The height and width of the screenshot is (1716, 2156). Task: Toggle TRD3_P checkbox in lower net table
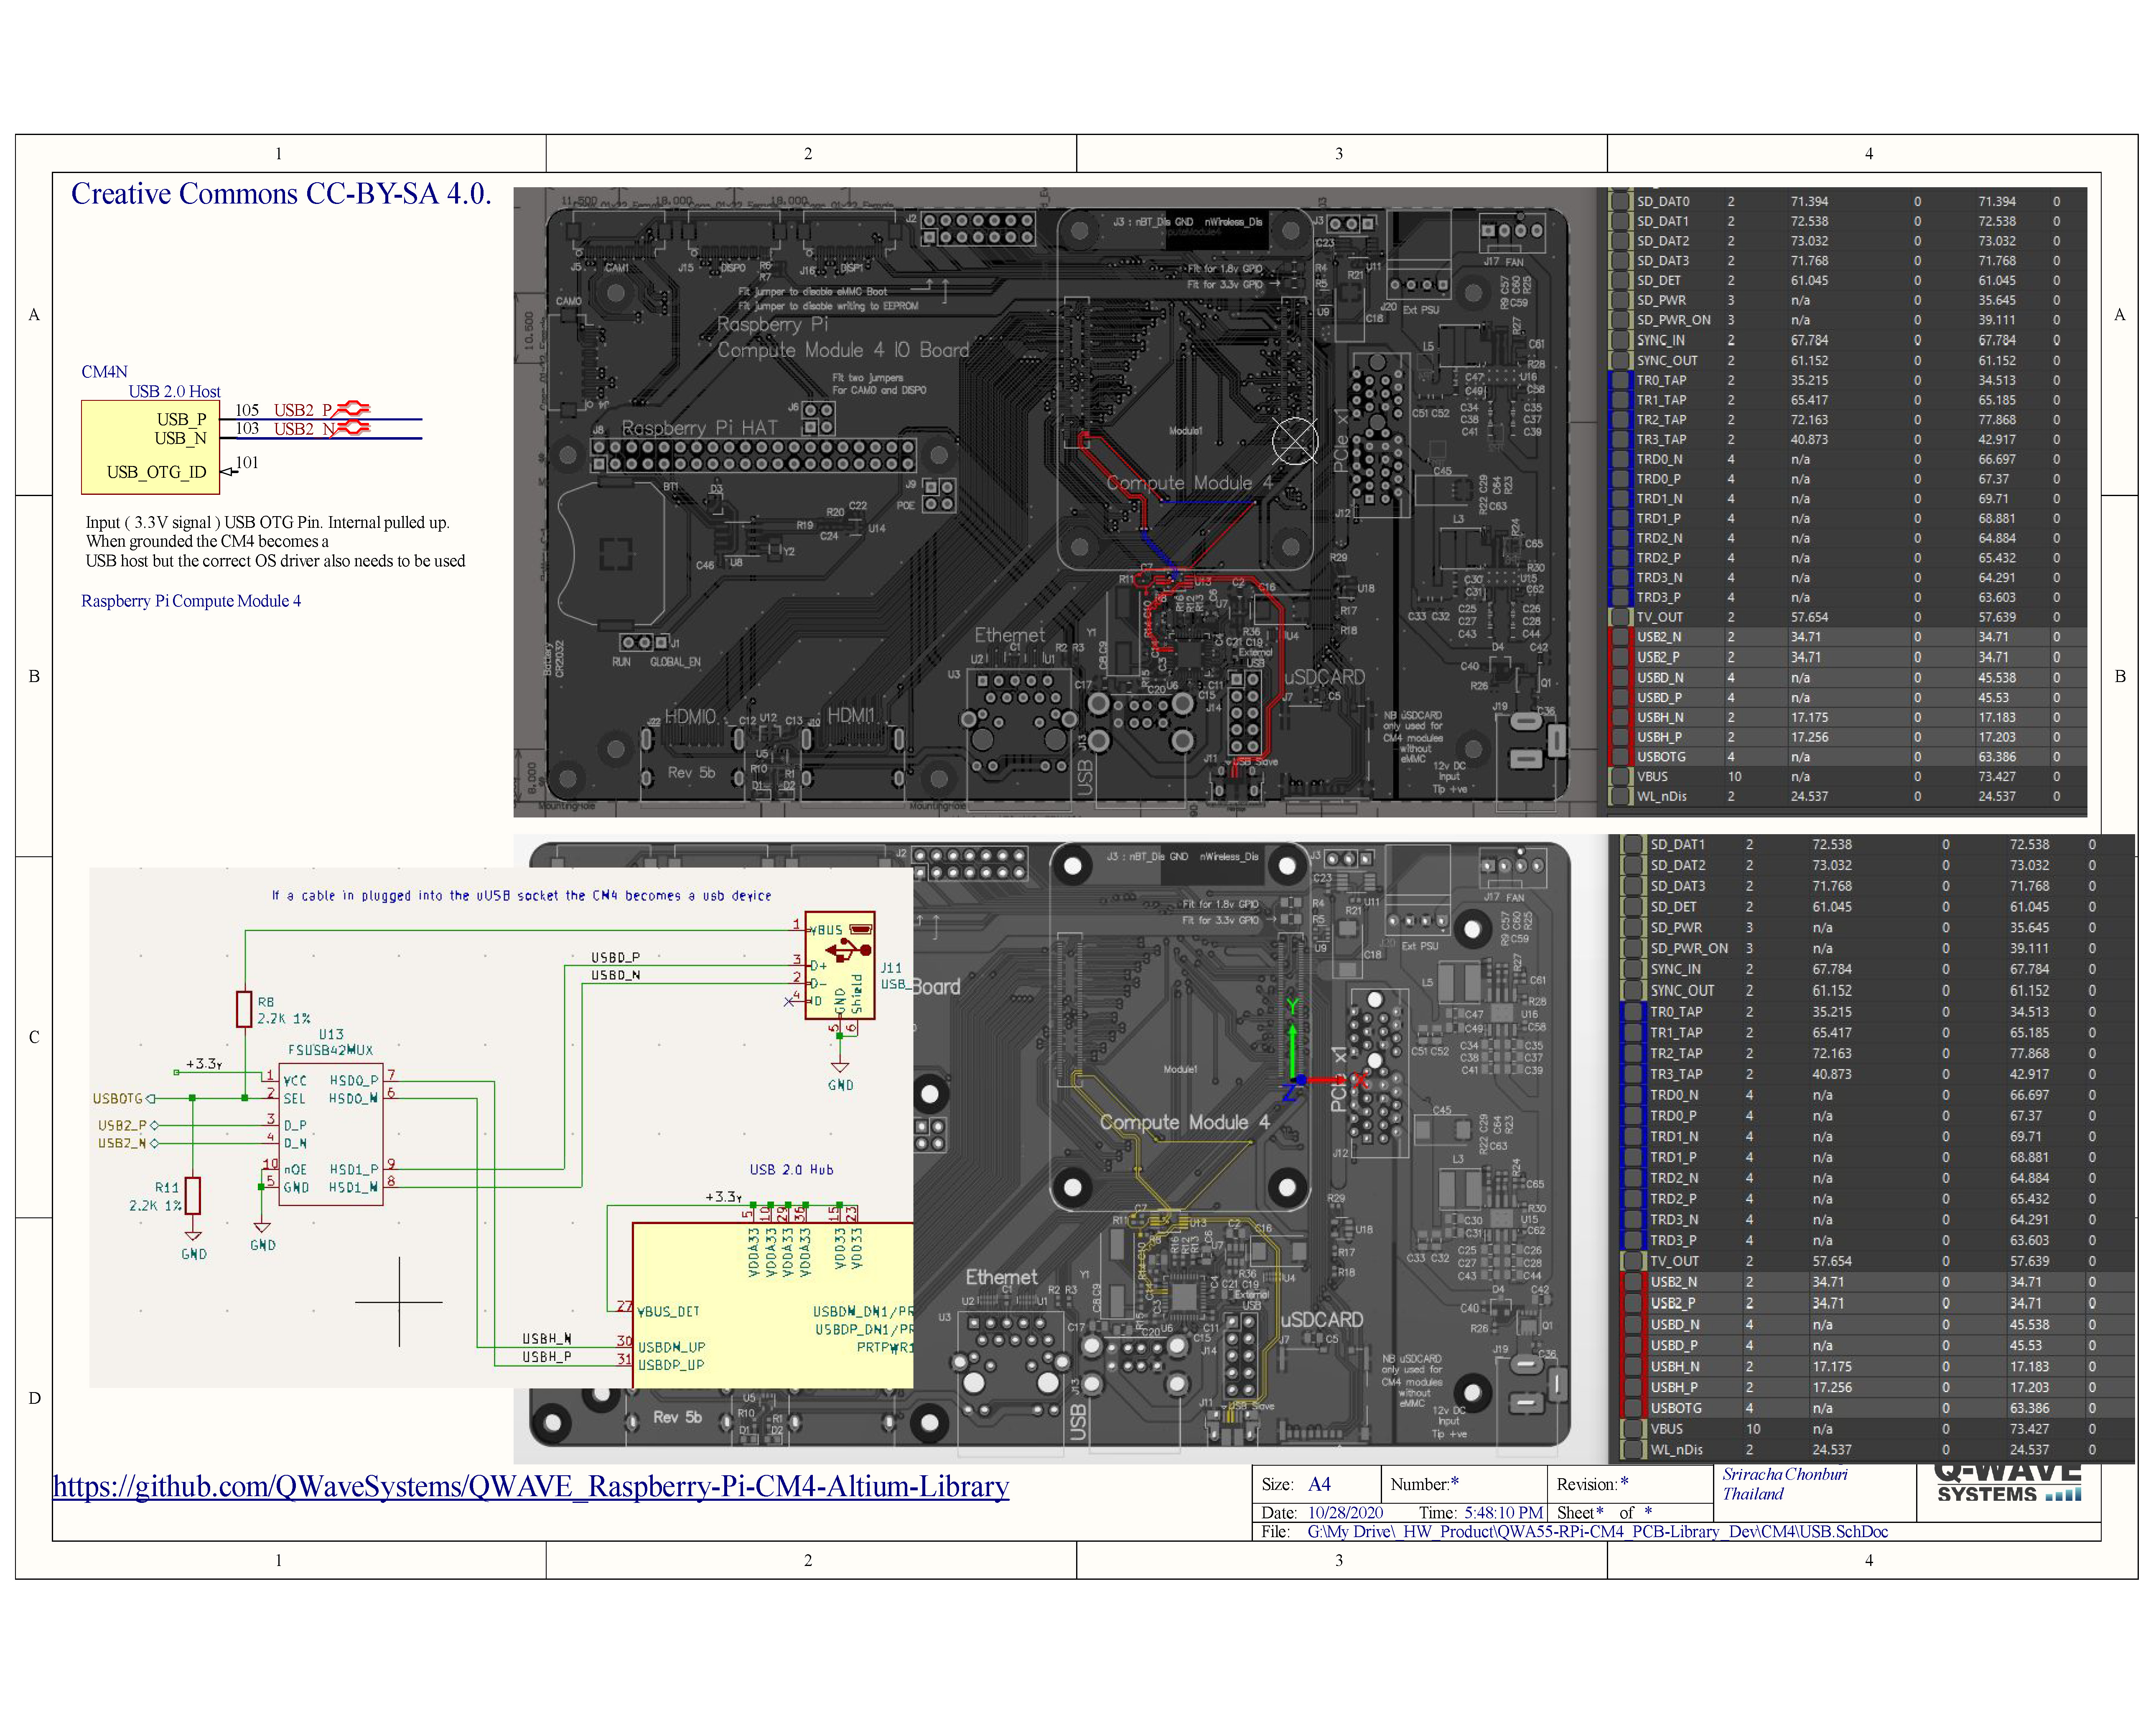tap(1633, 1240)
